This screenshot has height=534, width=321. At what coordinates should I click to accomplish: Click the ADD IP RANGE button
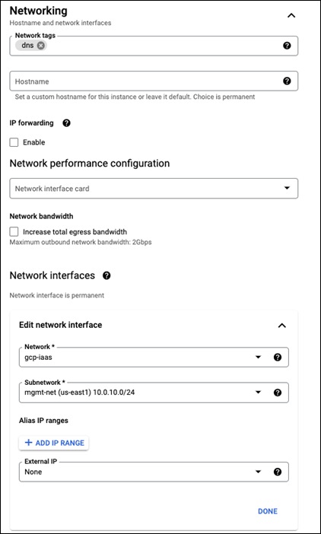pos(54,443)
